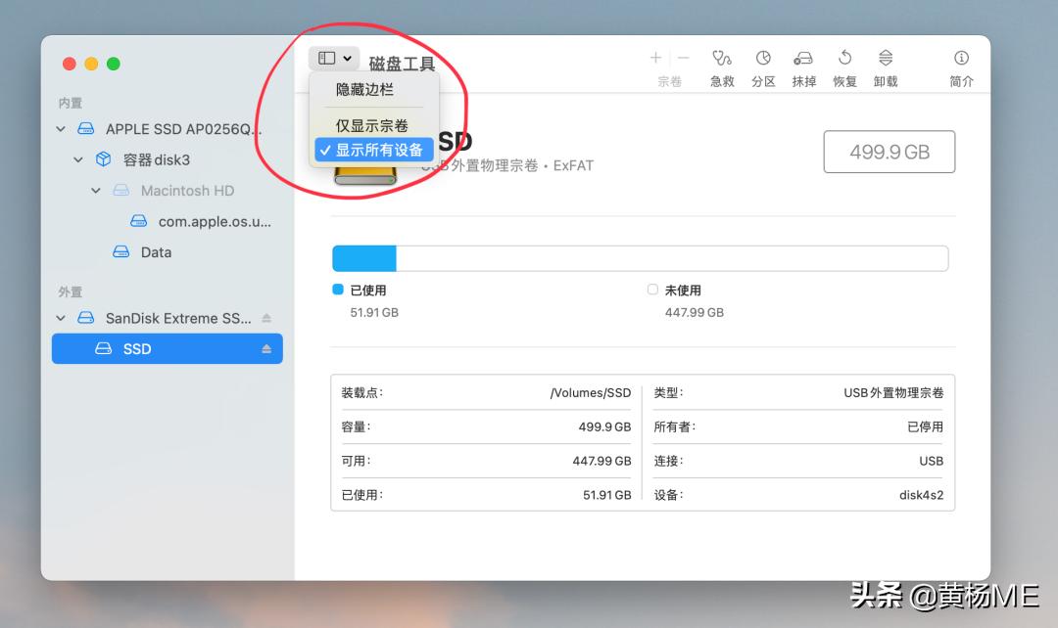Click the blue 已使用 usage bar segment

tap(364, 257)
